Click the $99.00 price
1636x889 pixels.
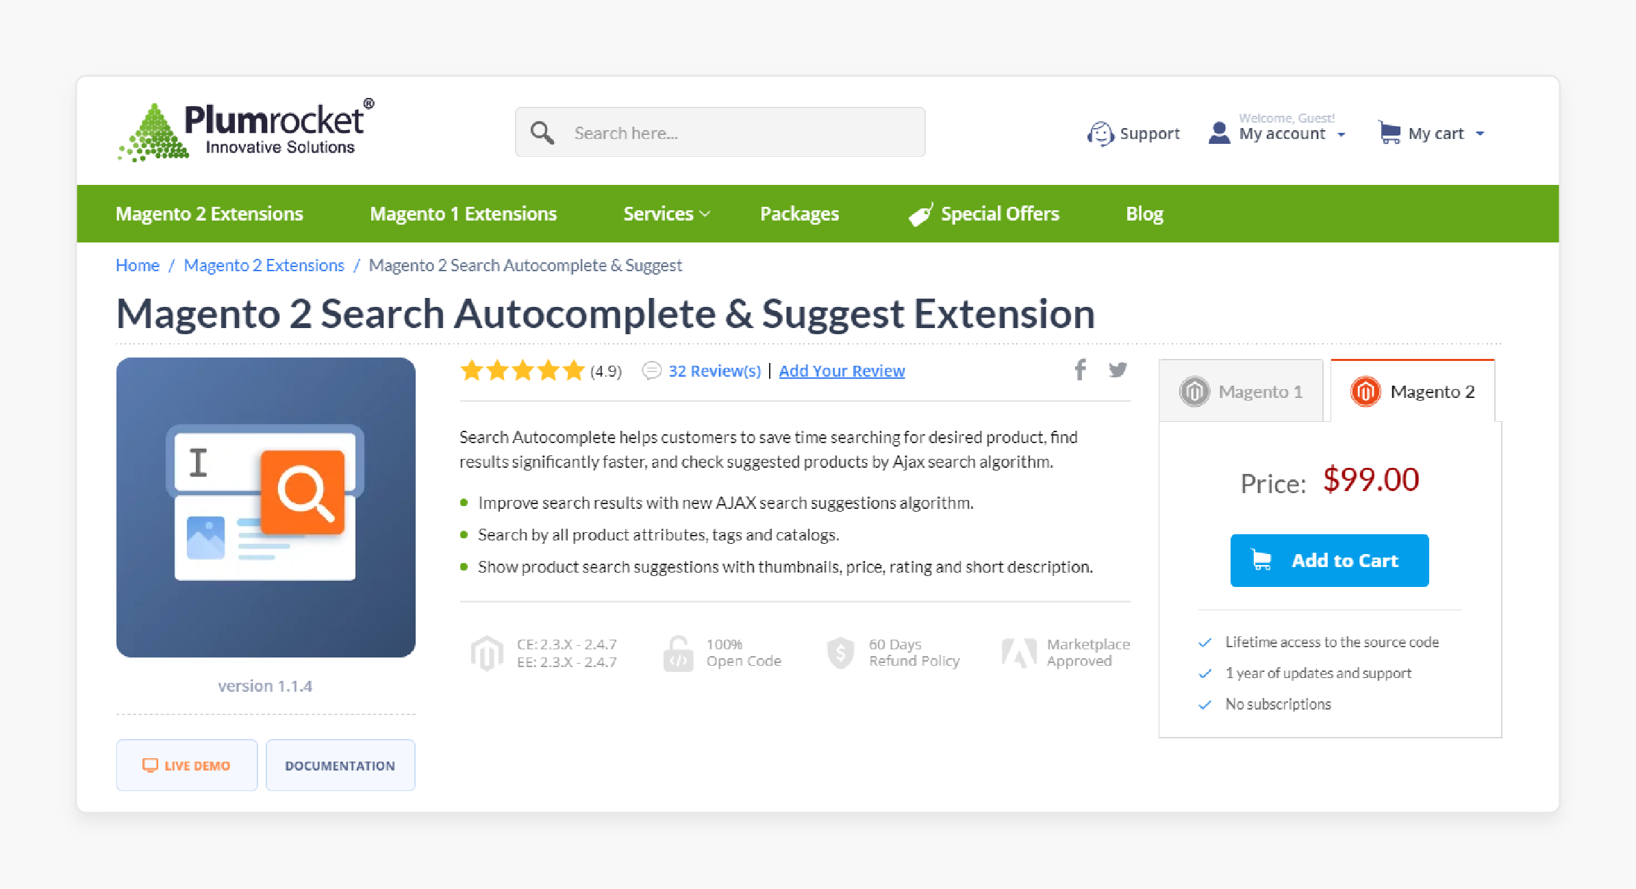(x=1371, y=479)
